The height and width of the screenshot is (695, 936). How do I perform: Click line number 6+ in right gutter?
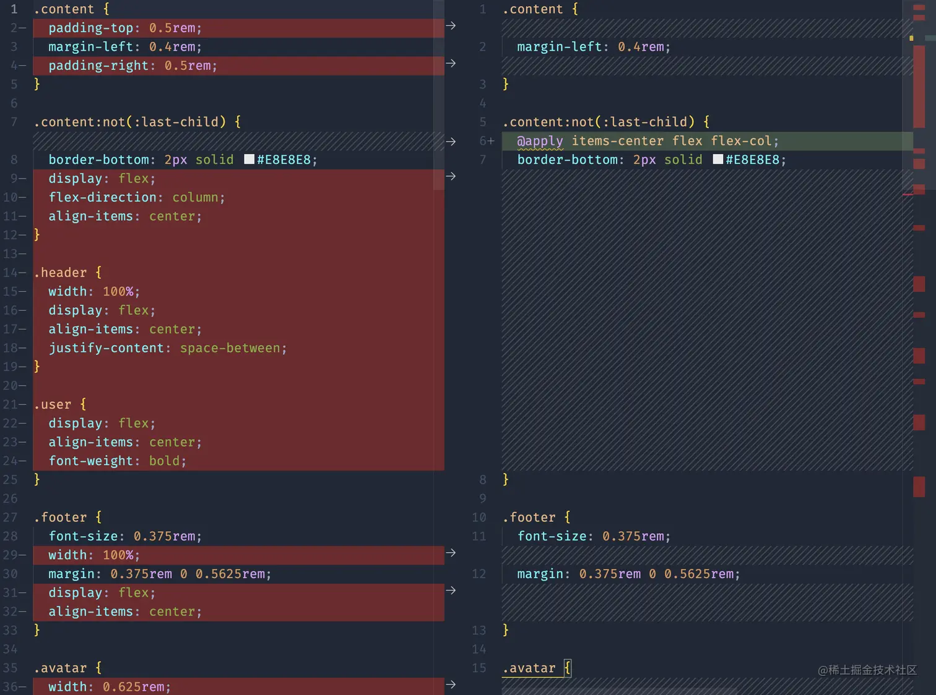(487, 141)
